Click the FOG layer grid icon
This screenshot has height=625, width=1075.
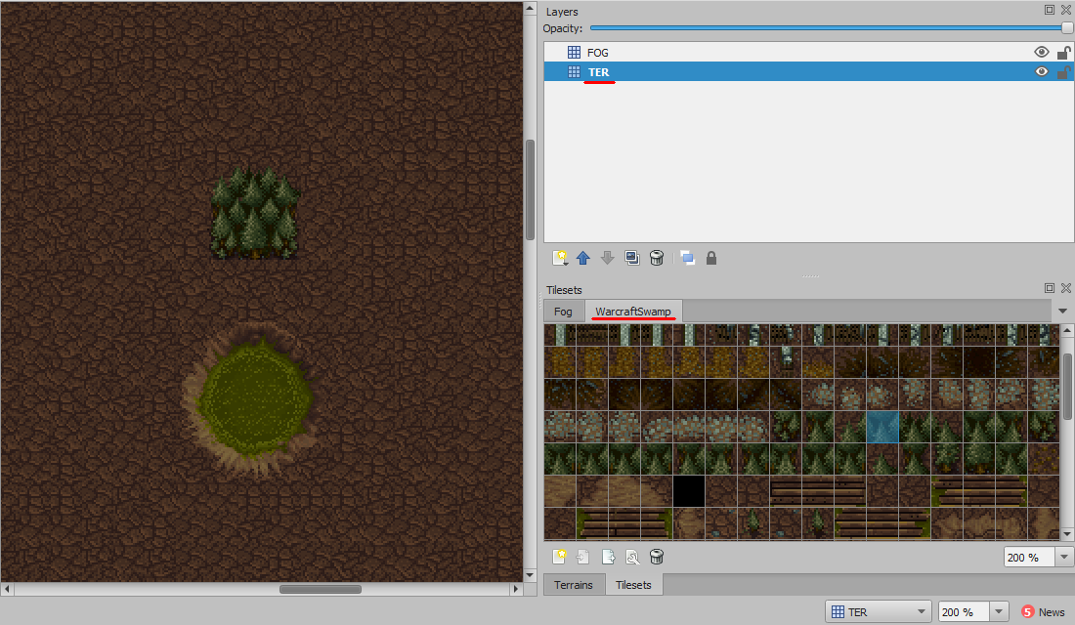tap(574, 52)
